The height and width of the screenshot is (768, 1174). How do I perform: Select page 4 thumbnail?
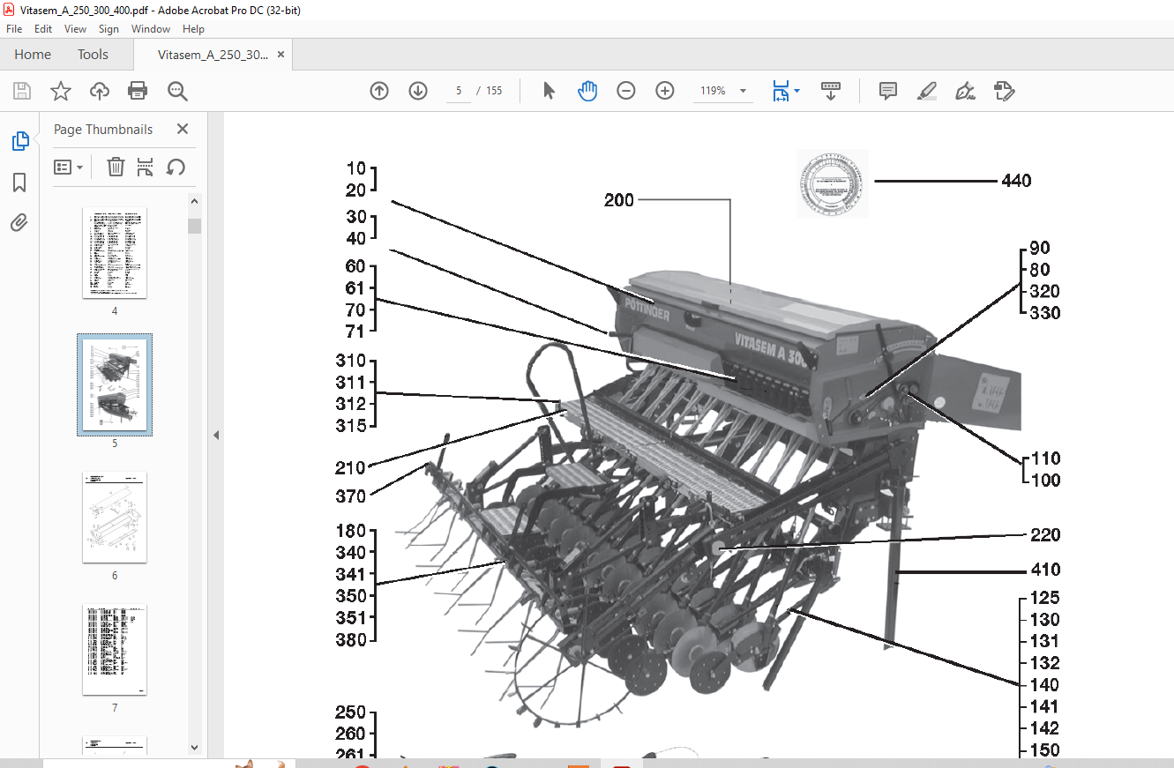point(115,253)
